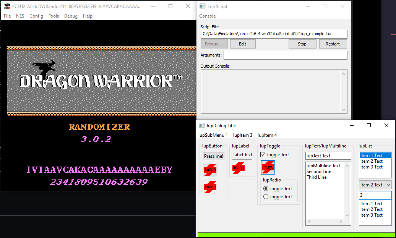
Task: Click multiline box scroll up arrow
Action: (x=347, y=166)
